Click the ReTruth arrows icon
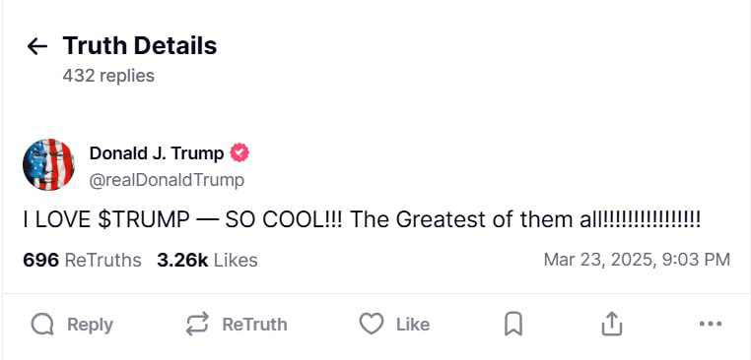 (x=197, y=325)
